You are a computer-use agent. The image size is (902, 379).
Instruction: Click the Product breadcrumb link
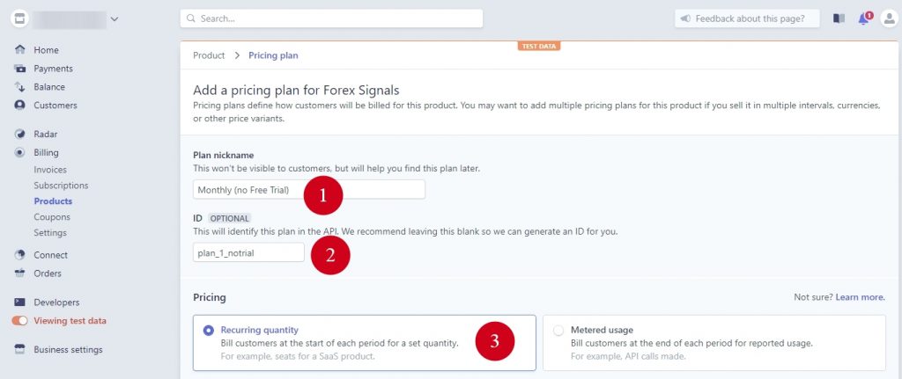click(209, 55)
